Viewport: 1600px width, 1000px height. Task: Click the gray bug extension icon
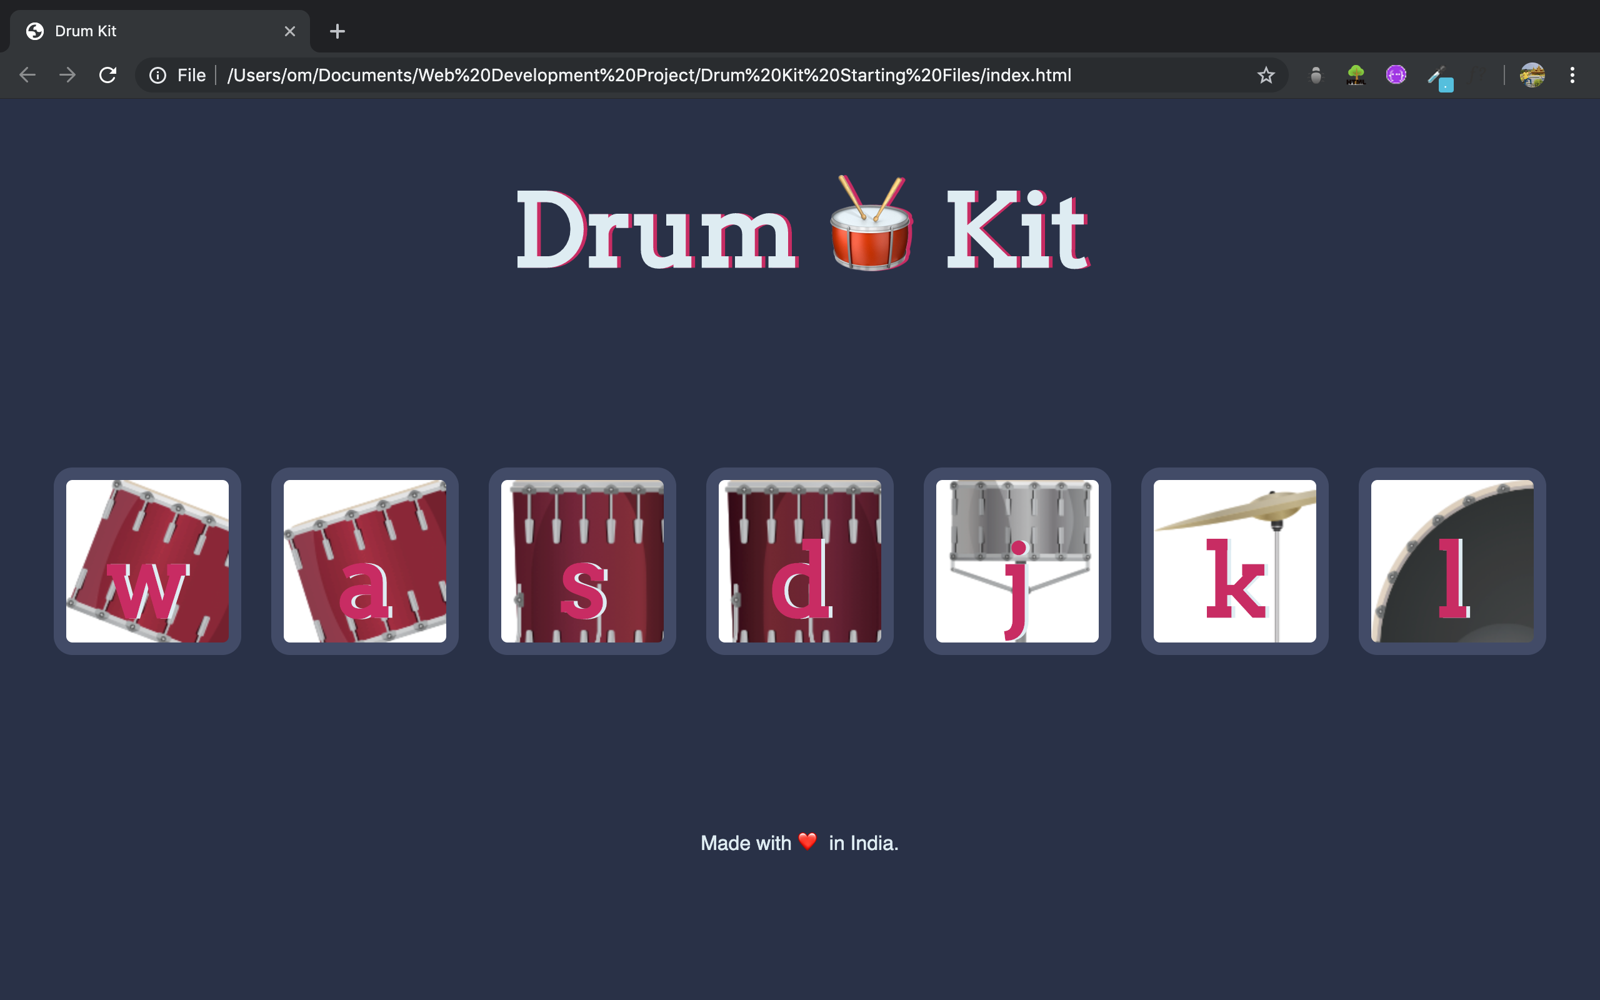tap(1316, 76)
